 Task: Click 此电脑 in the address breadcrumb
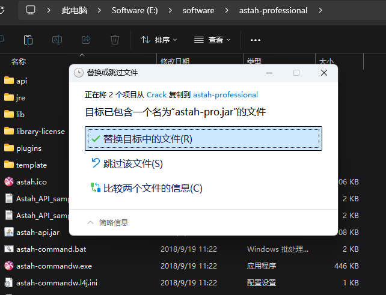[x=75, y=10]
